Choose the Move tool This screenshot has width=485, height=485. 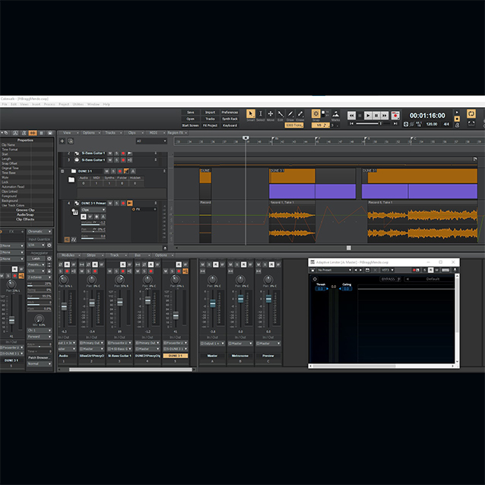(x=271, y=114)
